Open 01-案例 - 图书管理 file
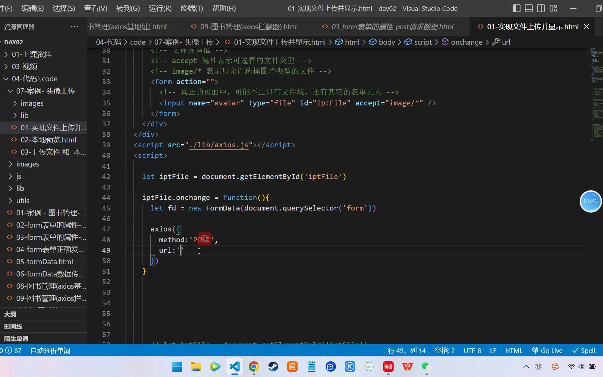This screenshot has height=377, width=603. (x=51, y=213)
